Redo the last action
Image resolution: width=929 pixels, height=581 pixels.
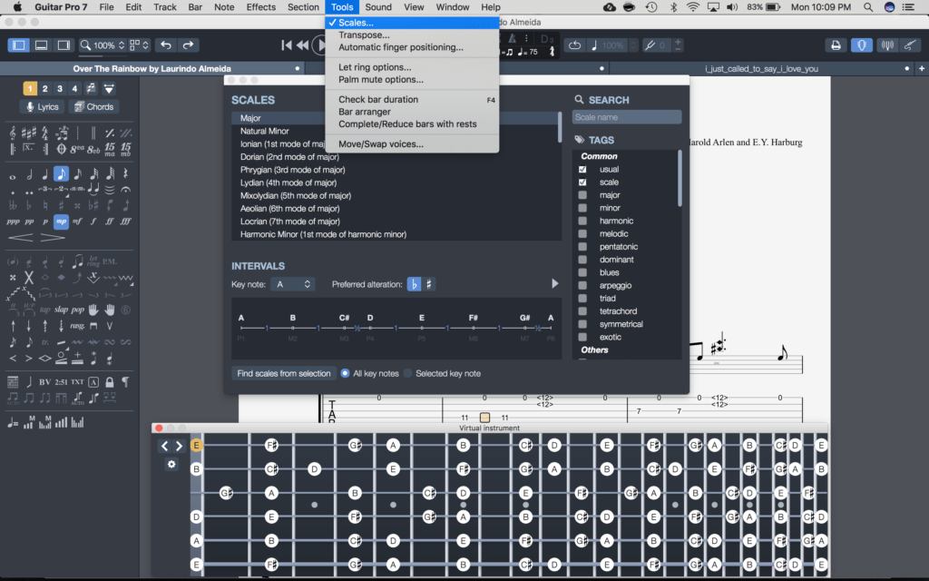pyautogui.click(x=188, y=45)
